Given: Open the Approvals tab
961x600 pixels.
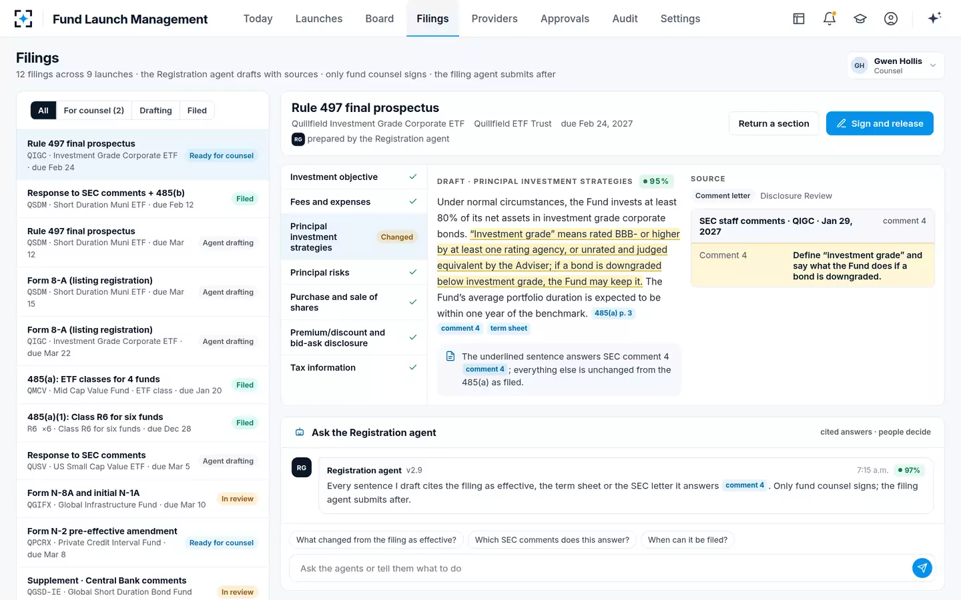Looking at the screenshot, I should [565, 19].
